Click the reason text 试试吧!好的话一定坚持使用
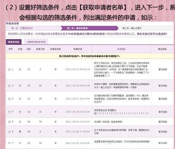This screenshot has width=175, height=149. click(109, 122)
